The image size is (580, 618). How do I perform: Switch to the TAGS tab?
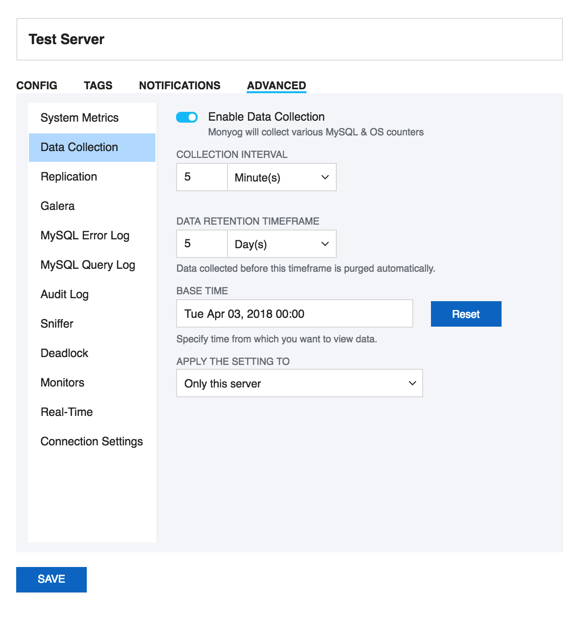(98, 85)
